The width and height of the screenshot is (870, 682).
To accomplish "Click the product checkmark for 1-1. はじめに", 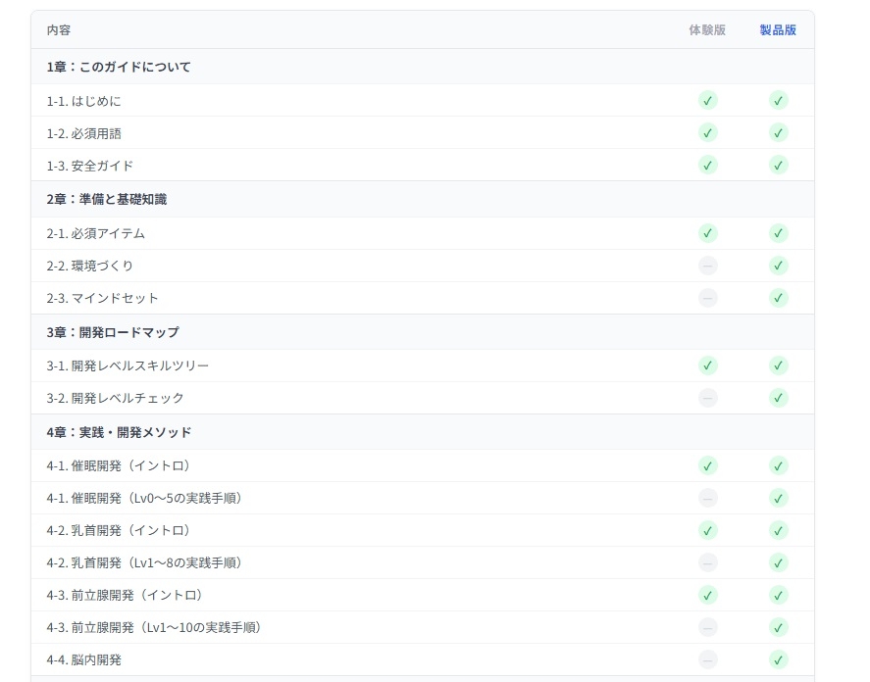I will click(x=778, y=100).
